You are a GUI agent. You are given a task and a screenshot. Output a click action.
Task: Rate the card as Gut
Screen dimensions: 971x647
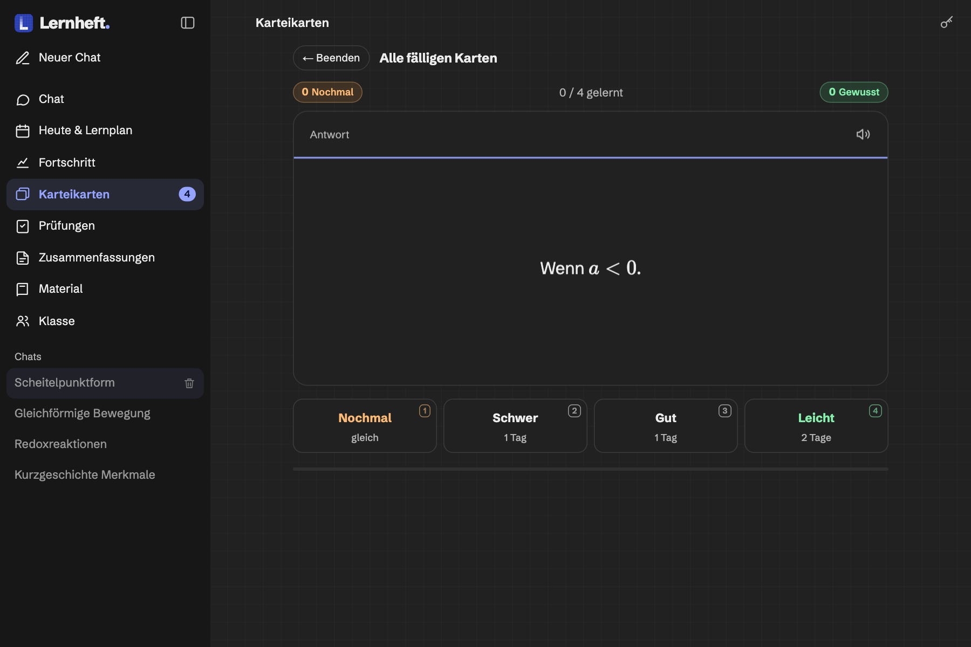click(x=666, y=426)
